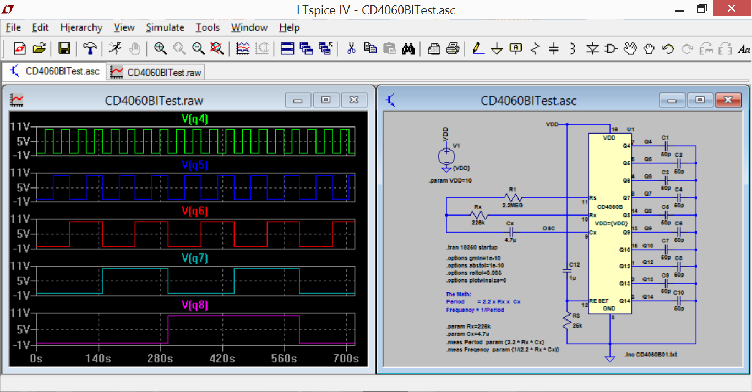752x392 pixels.
Task: Click the close all windows icon
Action: coord(325,49)
